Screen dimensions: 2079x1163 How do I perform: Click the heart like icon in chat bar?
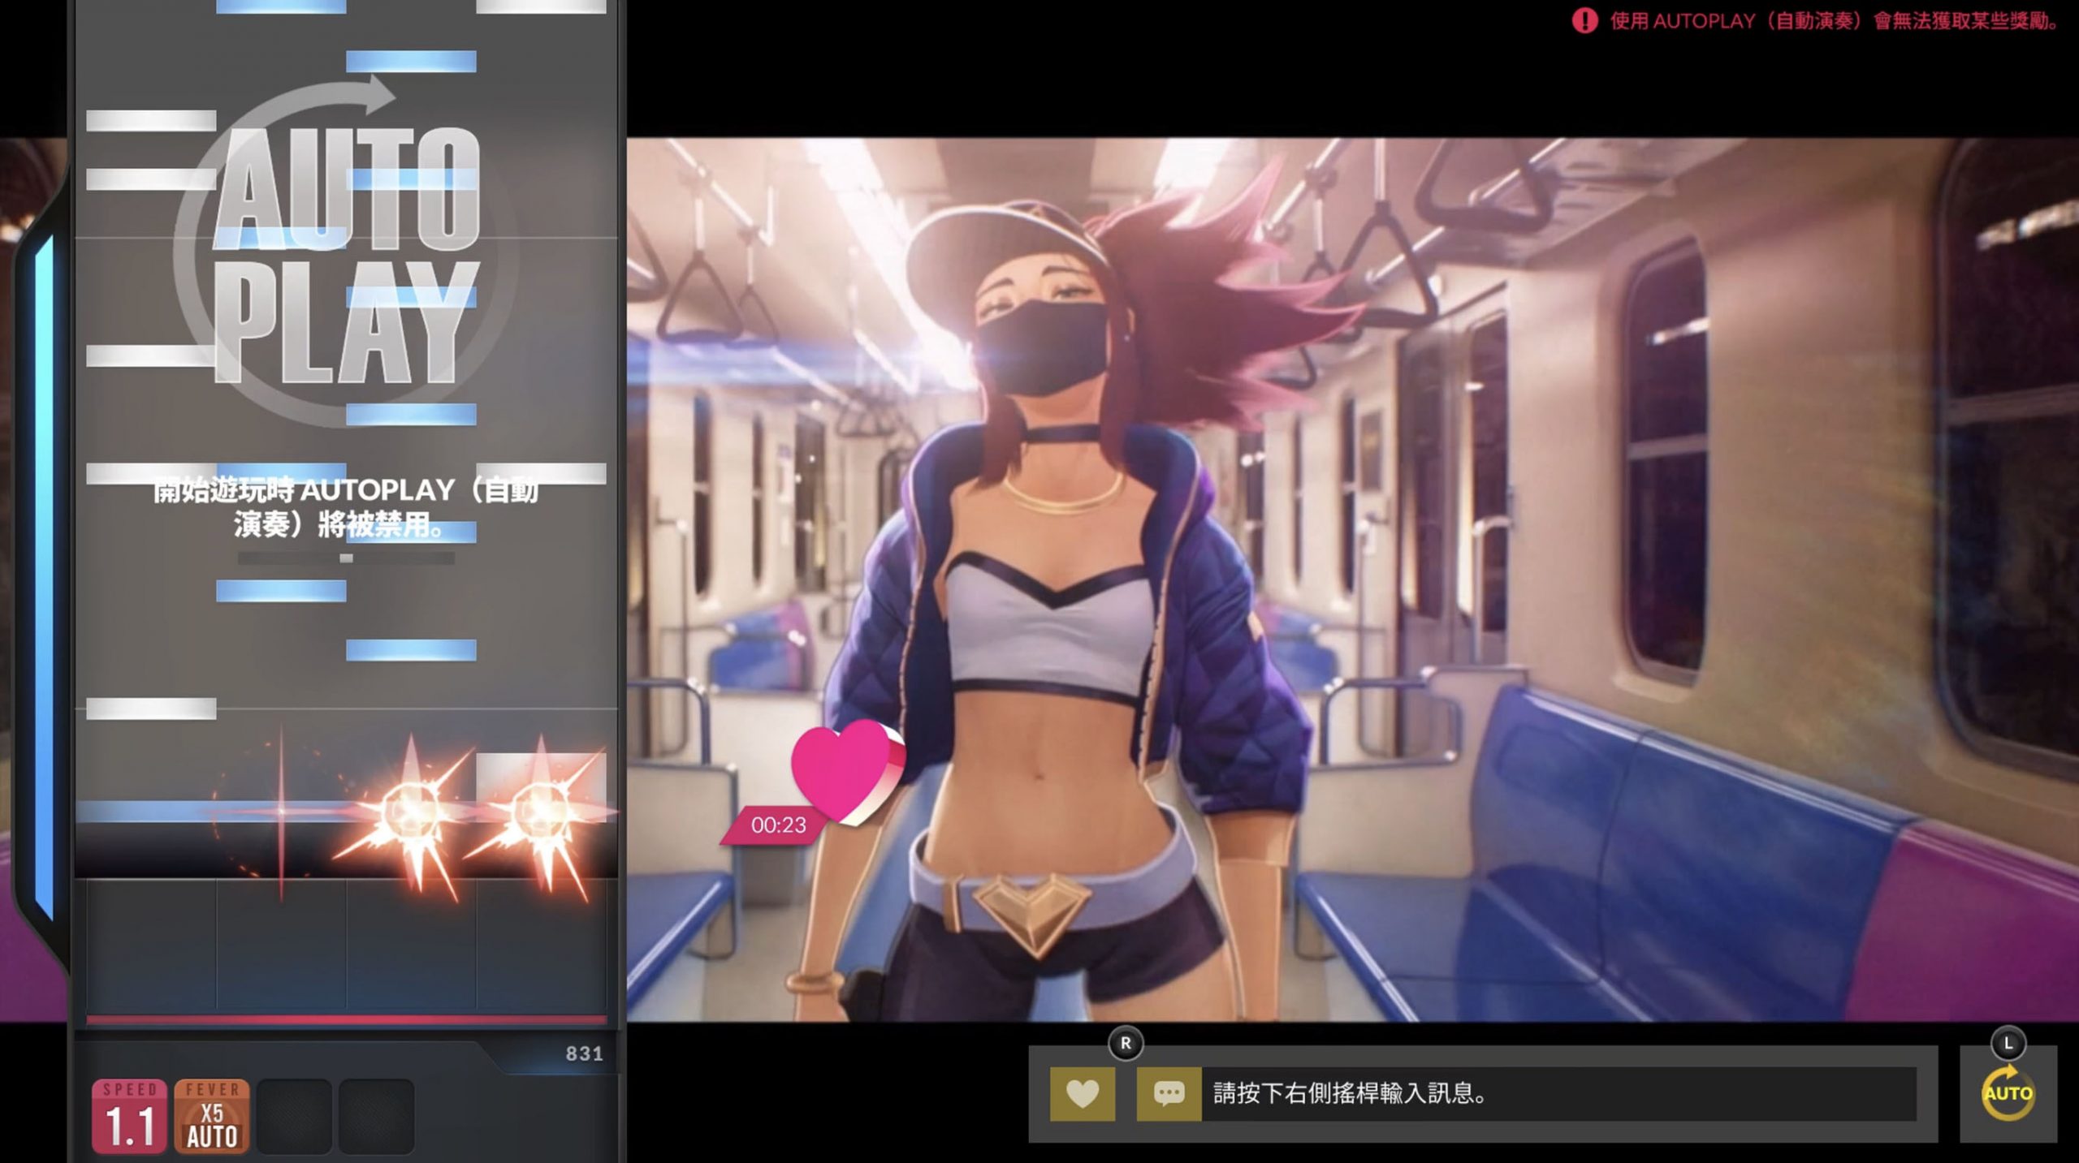pos(1082,1094)
